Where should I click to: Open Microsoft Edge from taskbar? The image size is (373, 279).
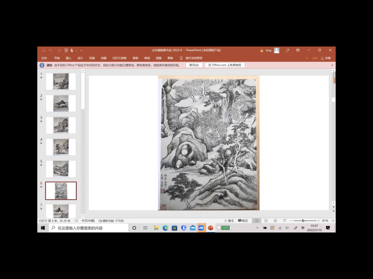tap(165, 228)
